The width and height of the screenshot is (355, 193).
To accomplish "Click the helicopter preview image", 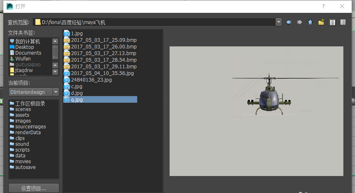I will click(256, 111).
